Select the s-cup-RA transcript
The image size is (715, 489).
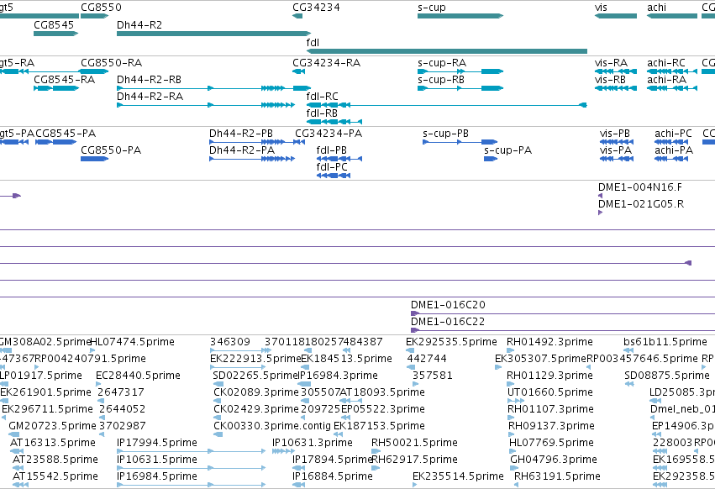(x=460, y=71)
